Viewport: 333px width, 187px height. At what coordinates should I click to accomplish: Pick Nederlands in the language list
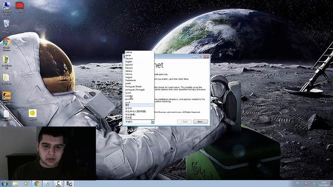139,81
